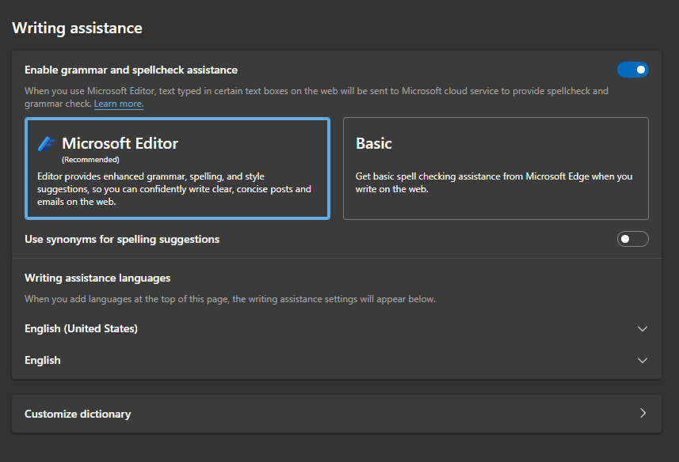
Task: Click the '(Recommended)' text under Microsoft Editor
Action: [90, 160]
